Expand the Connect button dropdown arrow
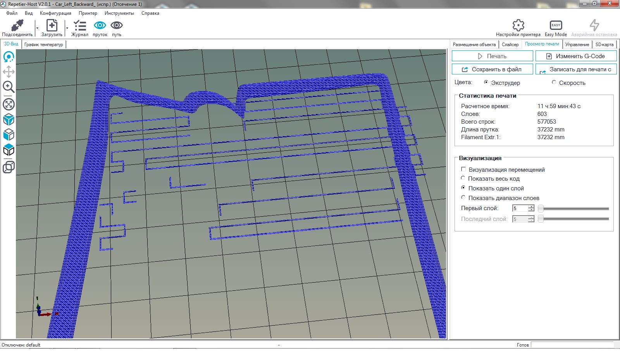Image resolution: width=620 pixels, height=352 pixels. tap(37, 28)
